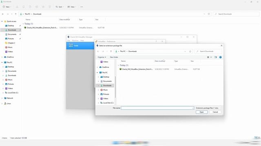This screenshot has width=261, height=146.
Task: Click the dialog's Search Downloads box
Action: coord(208,52)
